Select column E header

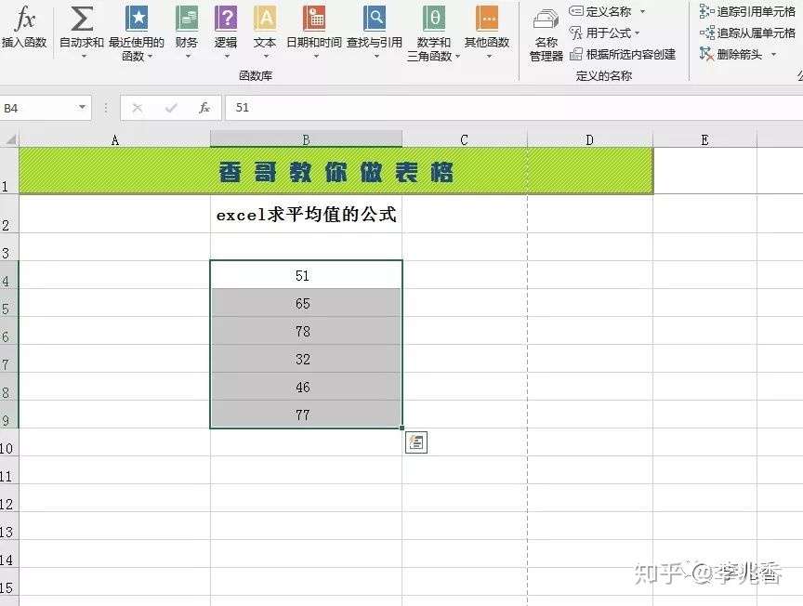pyautogui.click(x=705, y=139)
